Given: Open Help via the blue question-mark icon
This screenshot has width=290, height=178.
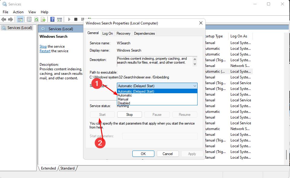Looking at the screenshot, I should 53,19.
